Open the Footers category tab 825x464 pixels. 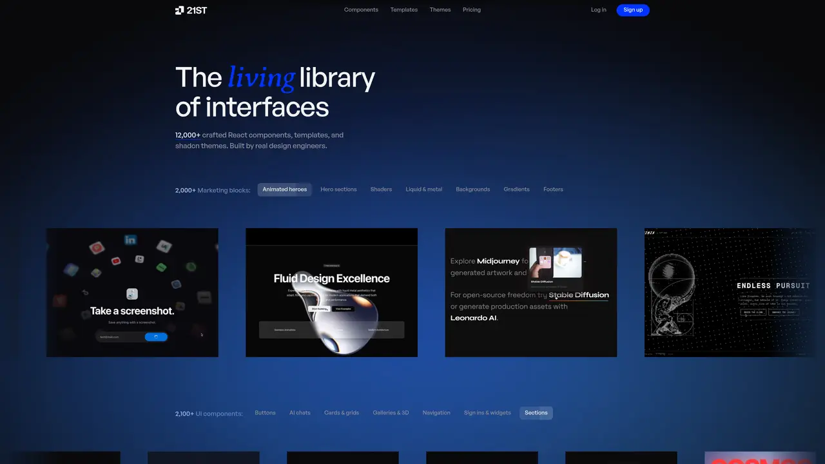tap(553, 189)
